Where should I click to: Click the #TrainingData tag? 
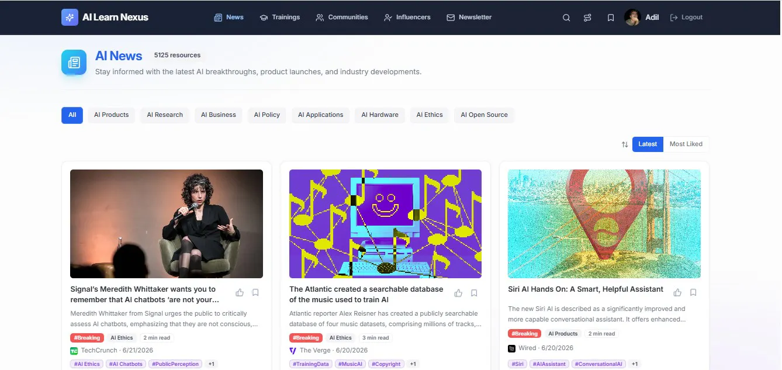coord(311,364)
